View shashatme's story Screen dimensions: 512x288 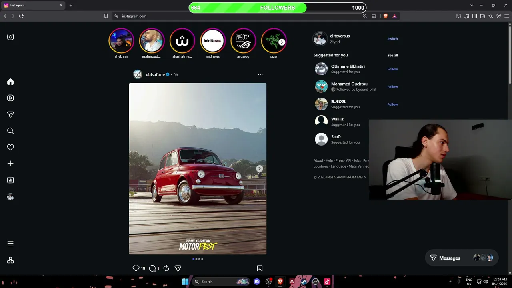pos(182,41)
